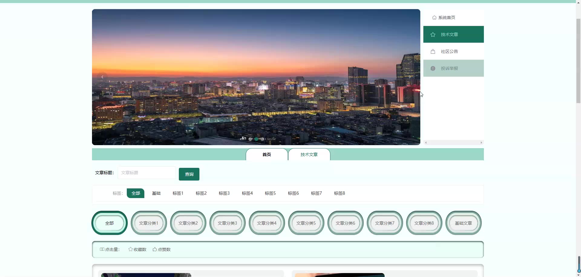
Task: Click the thumbs-up icon beside 点赞数
Action: 155,249
